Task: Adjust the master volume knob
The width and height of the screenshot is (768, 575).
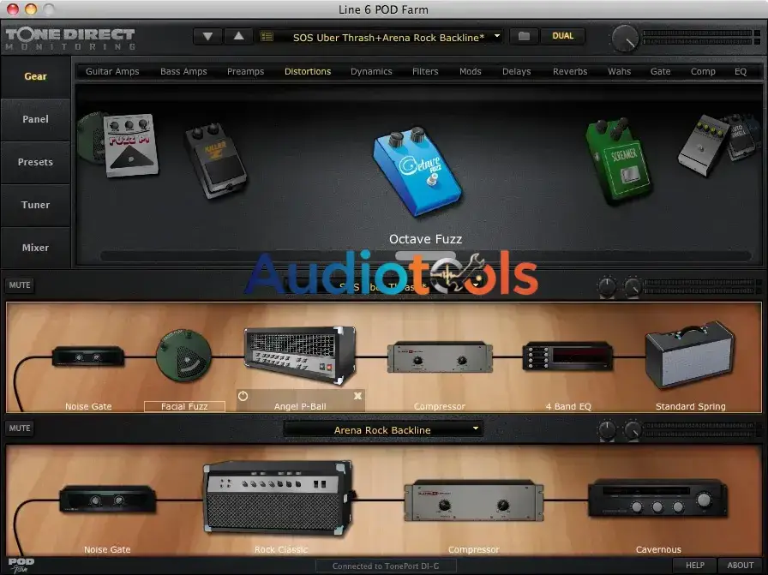Action: 627,36
